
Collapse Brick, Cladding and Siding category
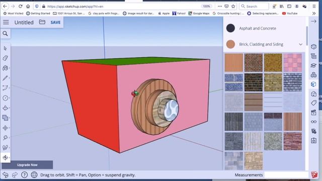301,44
